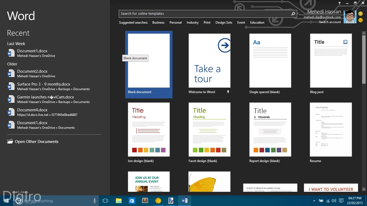367x206 pixels.
Task: Open Other Documents from the Recent pane
Action: (x=33, y=142)
